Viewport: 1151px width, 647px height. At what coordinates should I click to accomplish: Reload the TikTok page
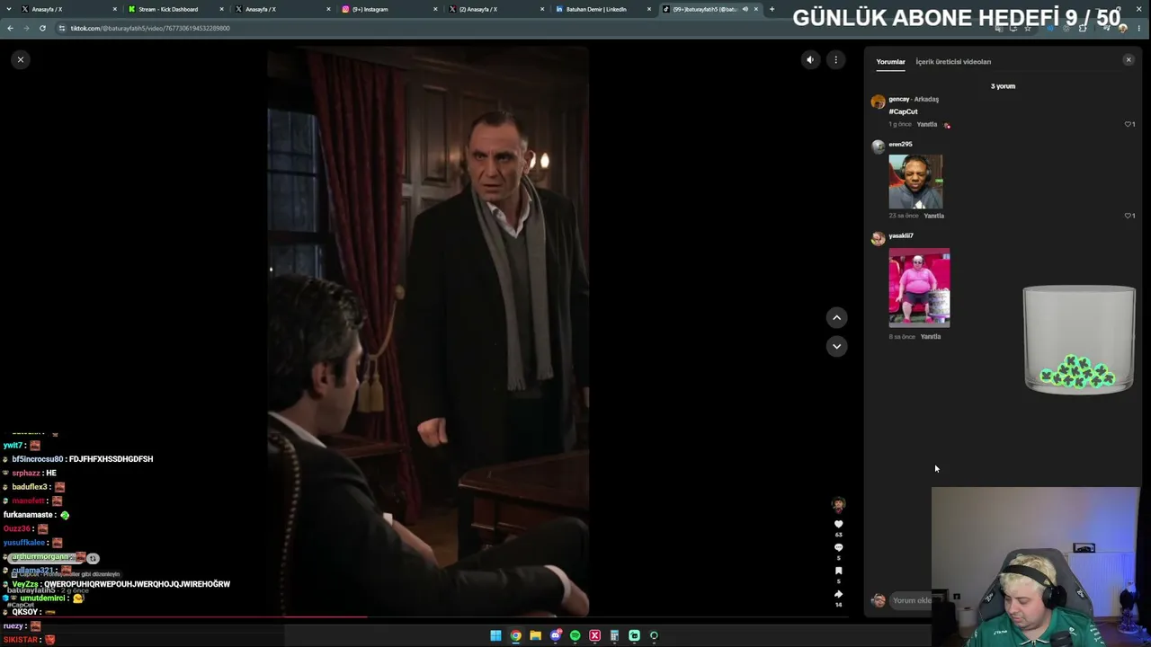42,28
